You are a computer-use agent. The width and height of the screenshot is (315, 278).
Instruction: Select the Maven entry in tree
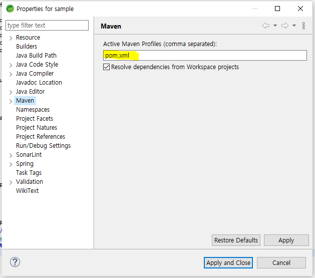click(x=25, y=101)
